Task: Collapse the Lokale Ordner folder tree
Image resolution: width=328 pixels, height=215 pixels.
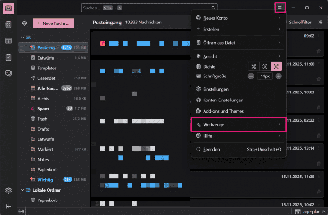Action: [22, 190]
